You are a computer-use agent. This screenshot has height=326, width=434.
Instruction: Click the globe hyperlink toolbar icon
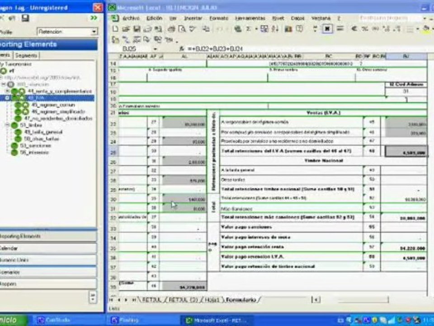pyautogui.click(x=237, y=29)
